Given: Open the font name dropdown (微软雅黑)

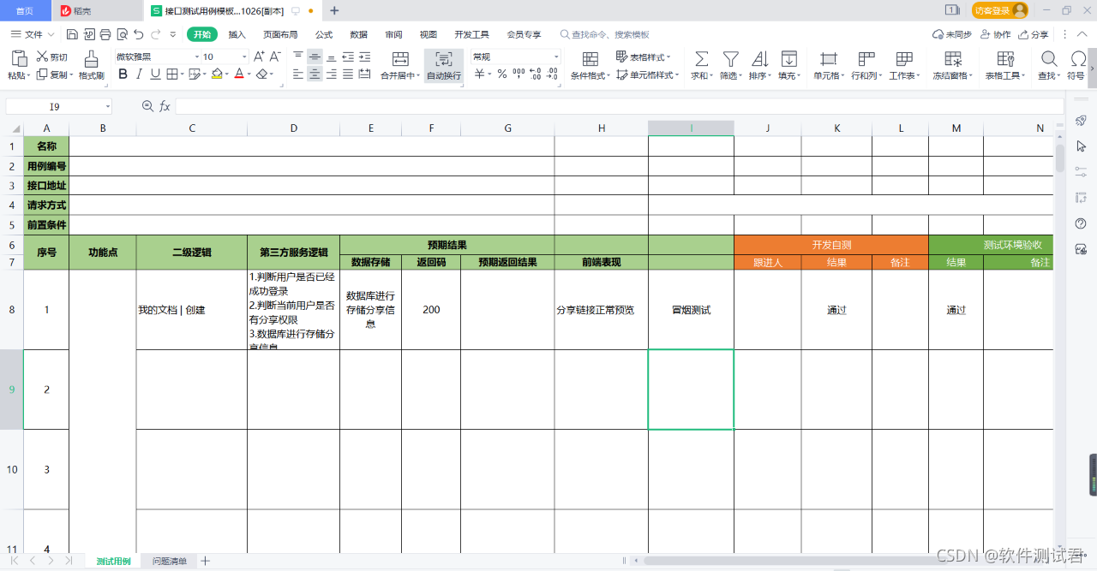Looking at the screenshot, I should coord(196,57).
